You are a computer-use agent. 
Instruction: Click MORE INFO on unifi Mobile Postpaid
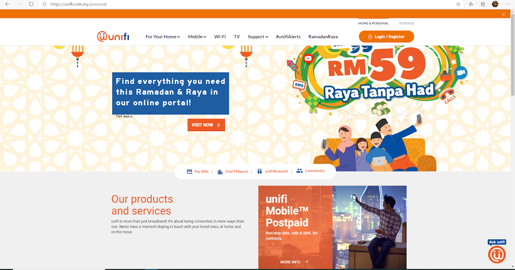click(294, 262)
